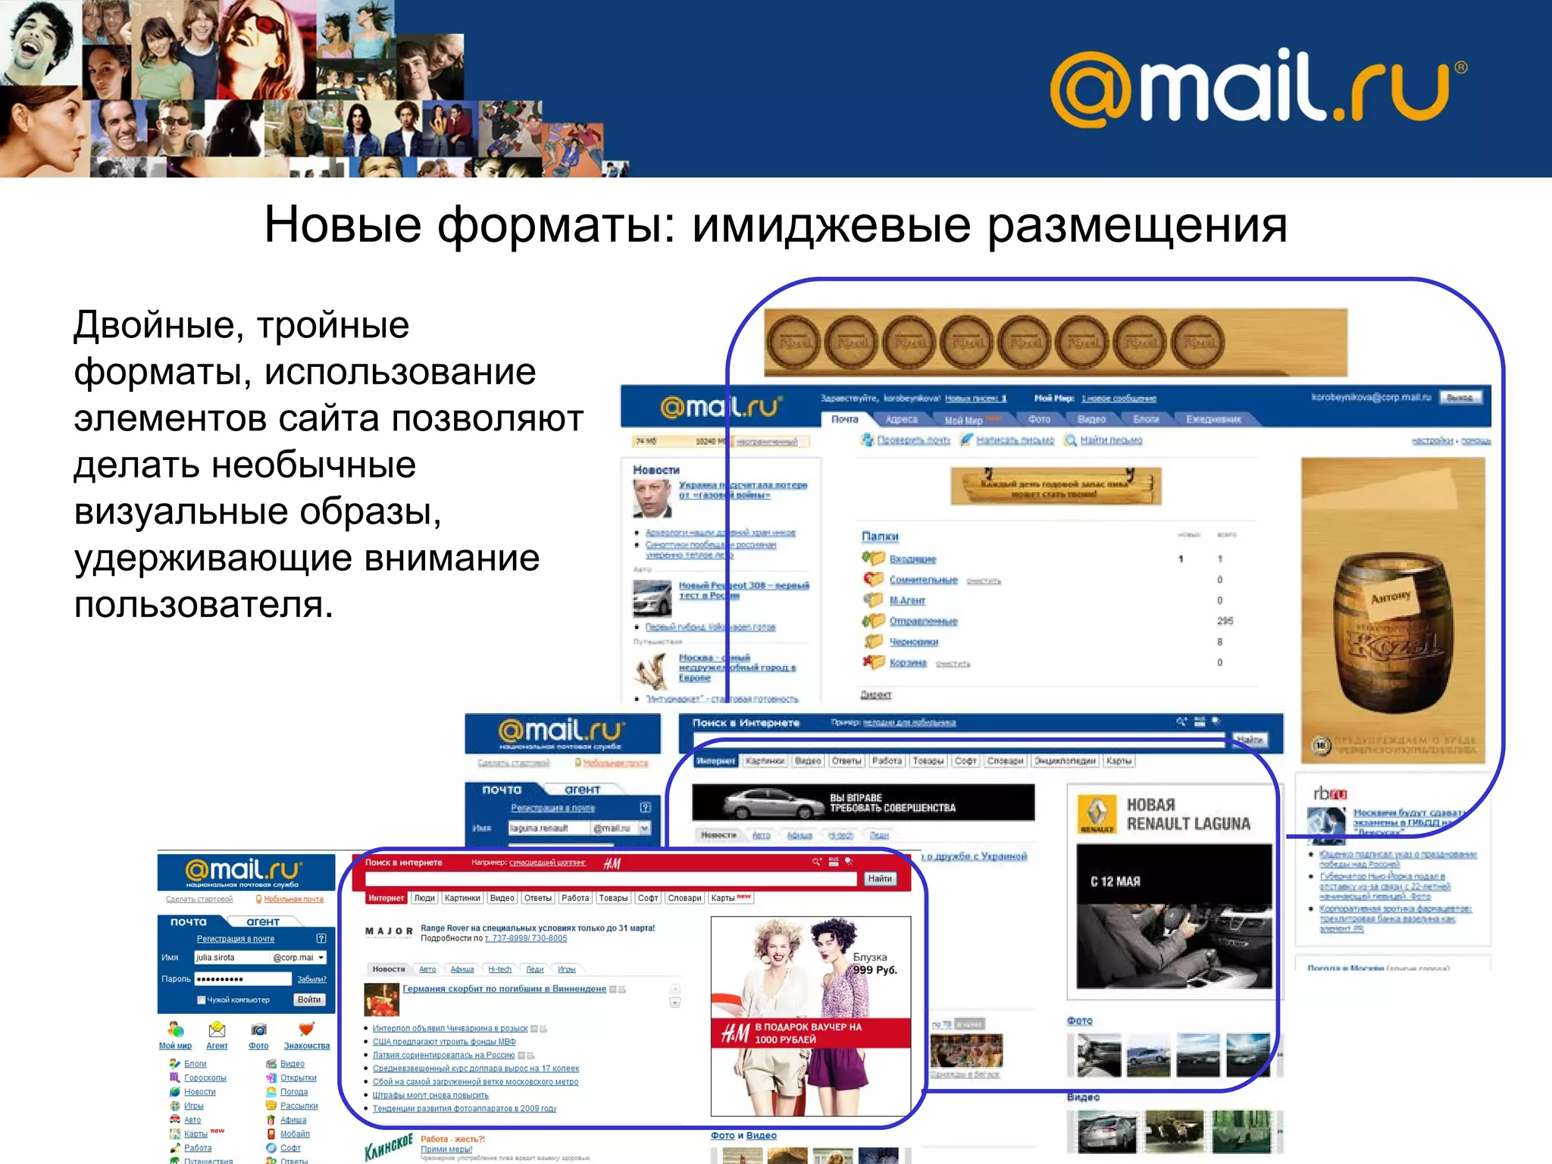Click the Корзина folder icon with red cross

click(874, 662)
